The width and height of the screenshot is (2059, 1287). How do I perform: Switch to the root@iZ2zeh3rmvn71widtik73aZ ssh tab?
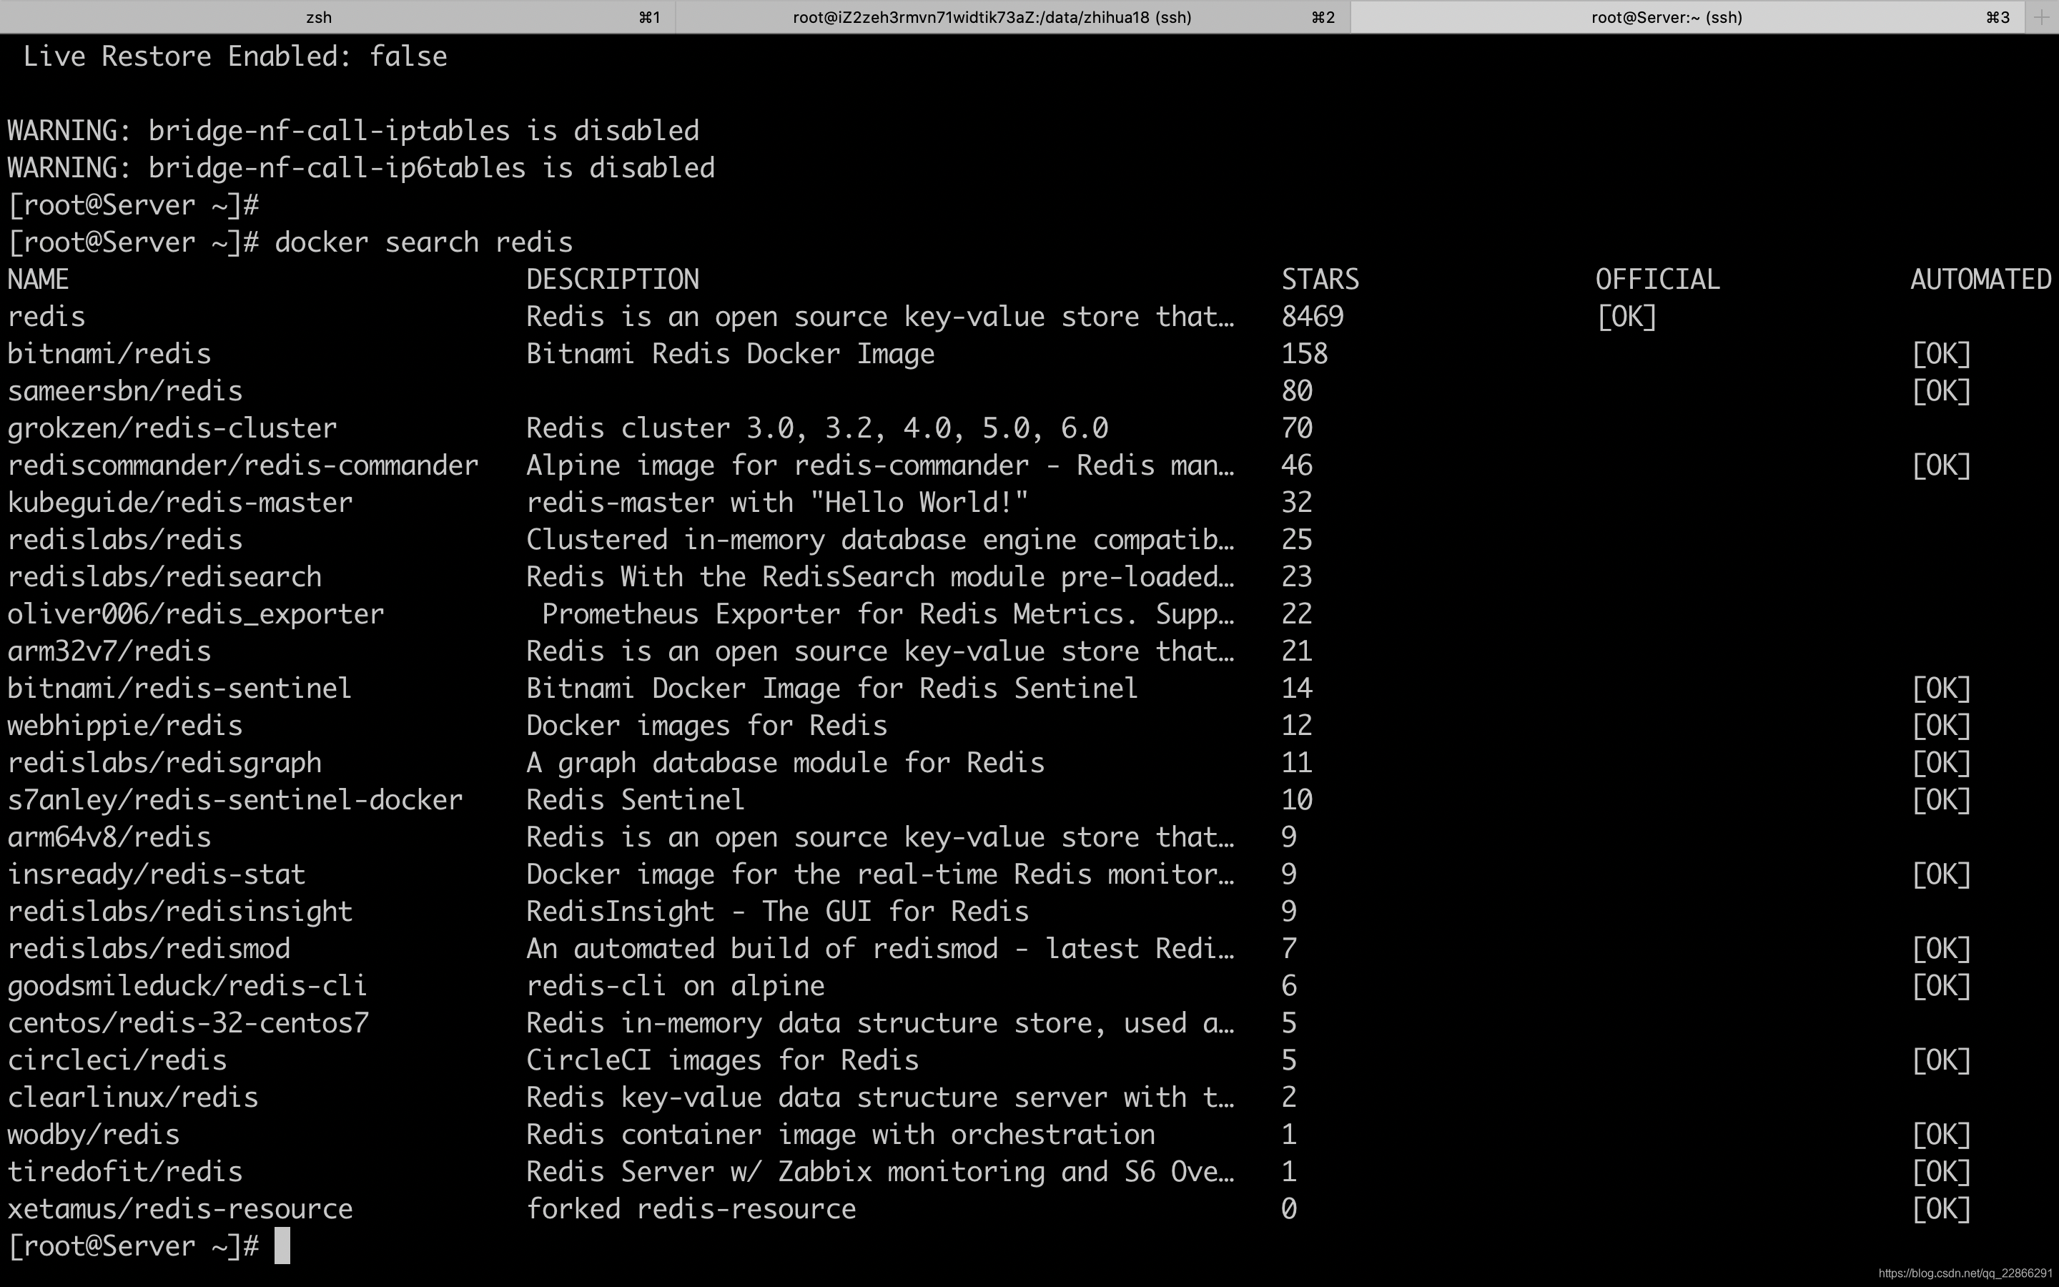[1012, 17]
